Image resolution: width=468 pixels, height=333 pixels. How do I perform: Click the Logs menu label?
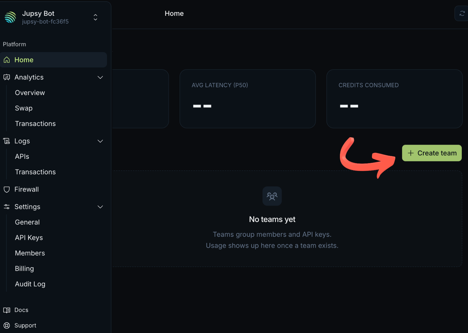tap(22, 141)
